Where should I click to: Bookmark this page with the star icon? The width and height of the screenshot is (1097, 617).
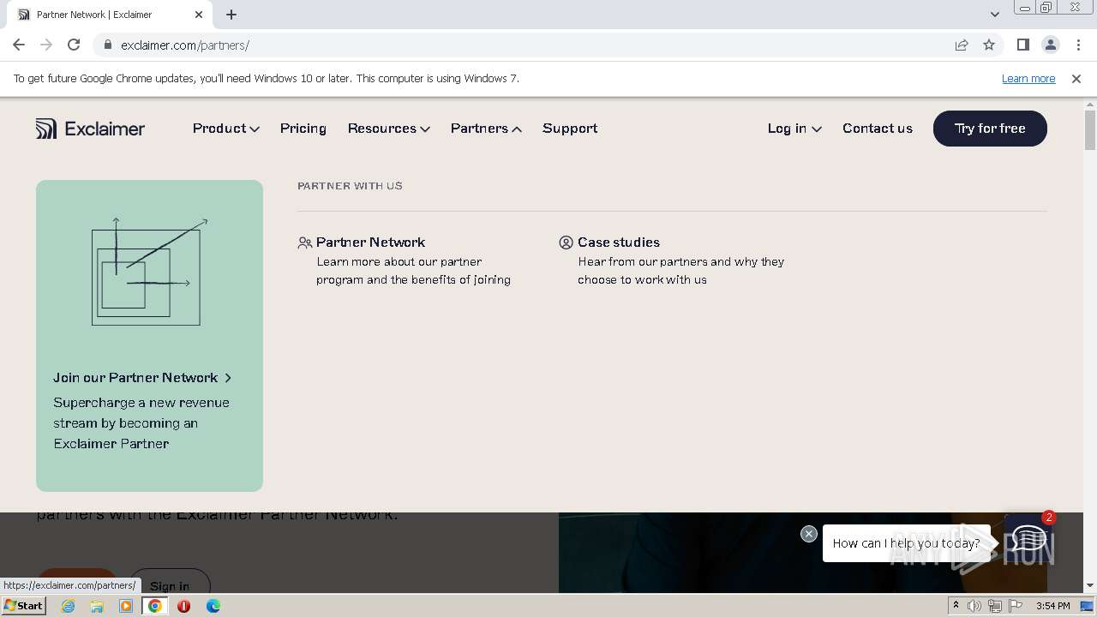(x=989, y=45)
